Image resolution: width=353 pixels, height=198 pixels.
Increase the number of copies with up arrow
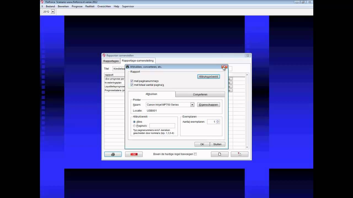click(218, 121)
